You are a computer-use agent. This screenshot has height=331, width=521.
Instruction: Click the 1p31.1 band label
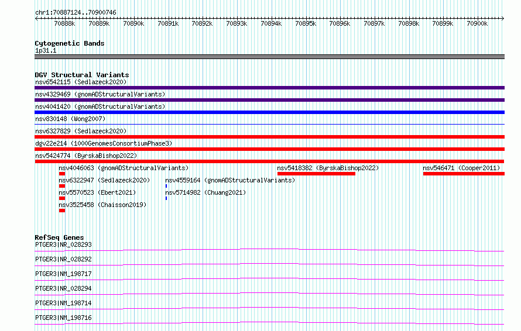point(46,50)
